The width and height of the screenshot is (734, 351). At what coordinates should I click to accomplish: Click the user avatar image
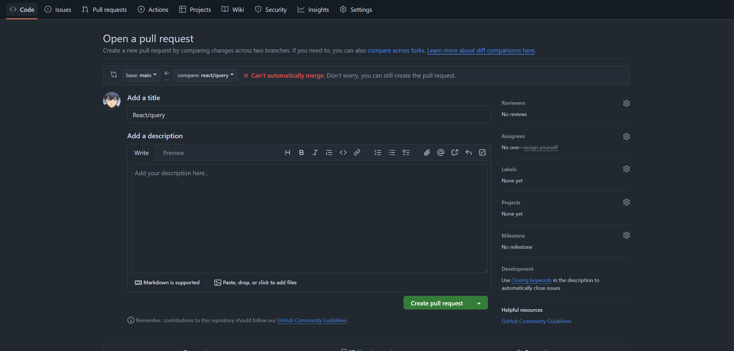tap(112, 101)
